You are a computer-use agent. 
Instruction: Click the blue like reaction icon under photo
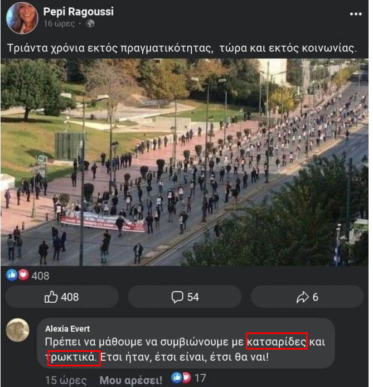(x=12, y=275)
